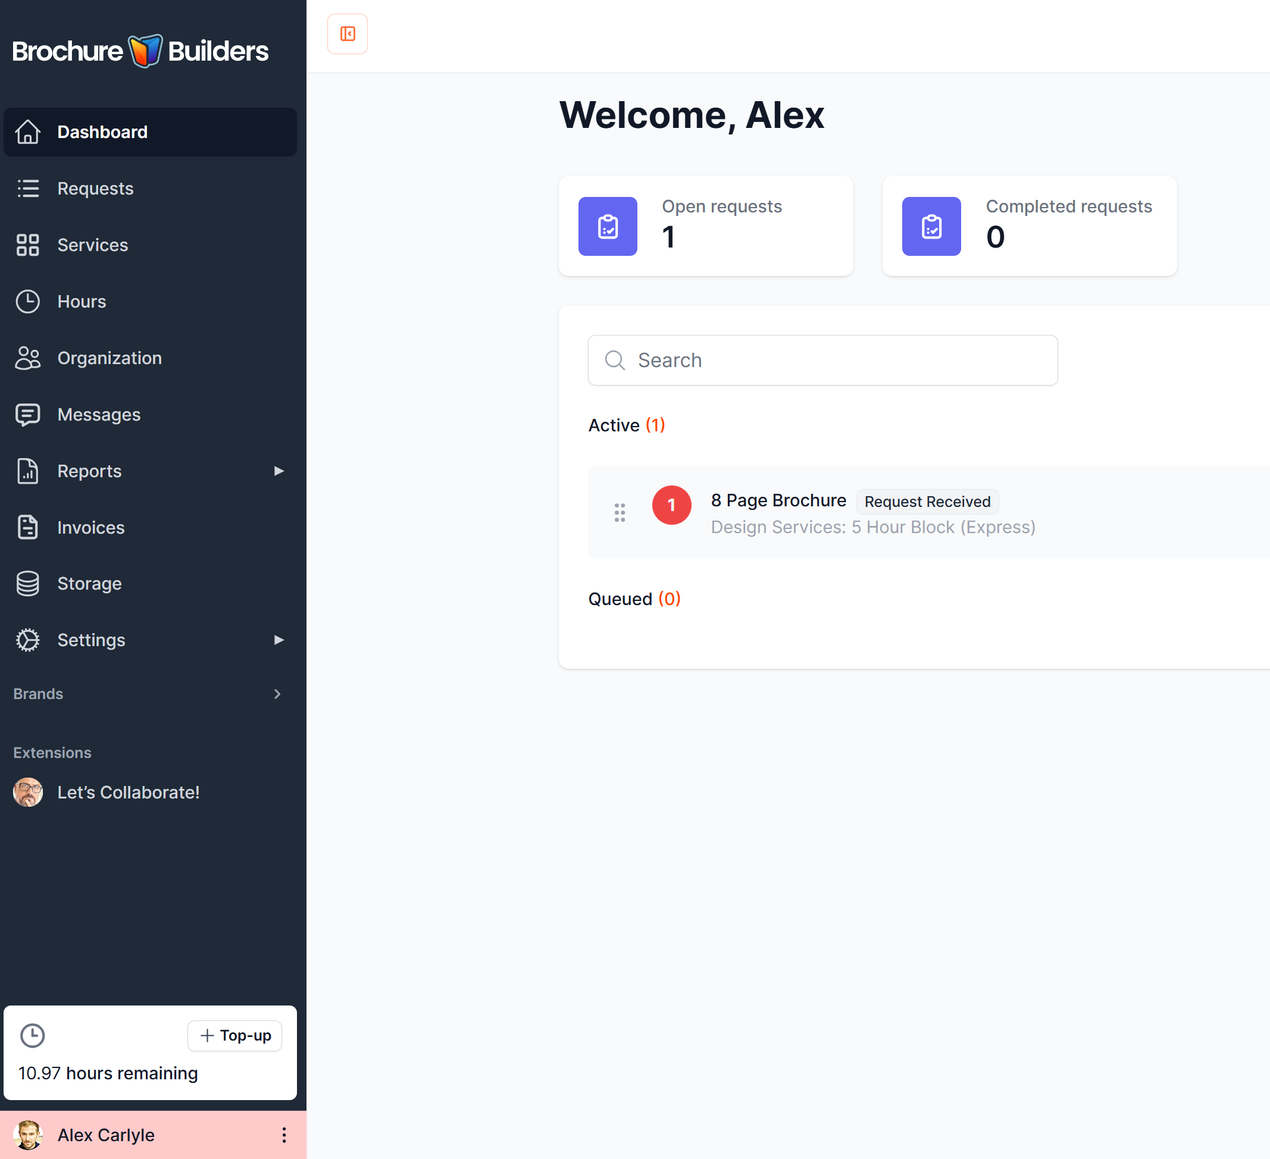The image size is (1270, 1159).
Task: Collapse the sidebar with the panel icon
Action: 347,34
